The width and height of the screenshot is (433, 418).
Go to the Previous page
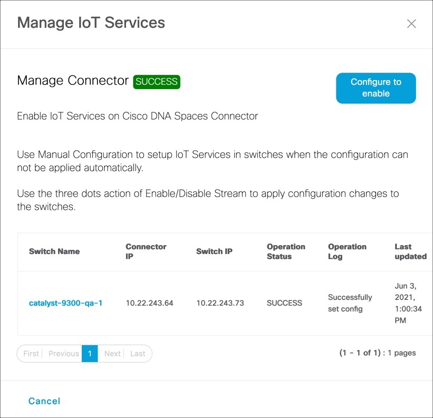[63, 354]
